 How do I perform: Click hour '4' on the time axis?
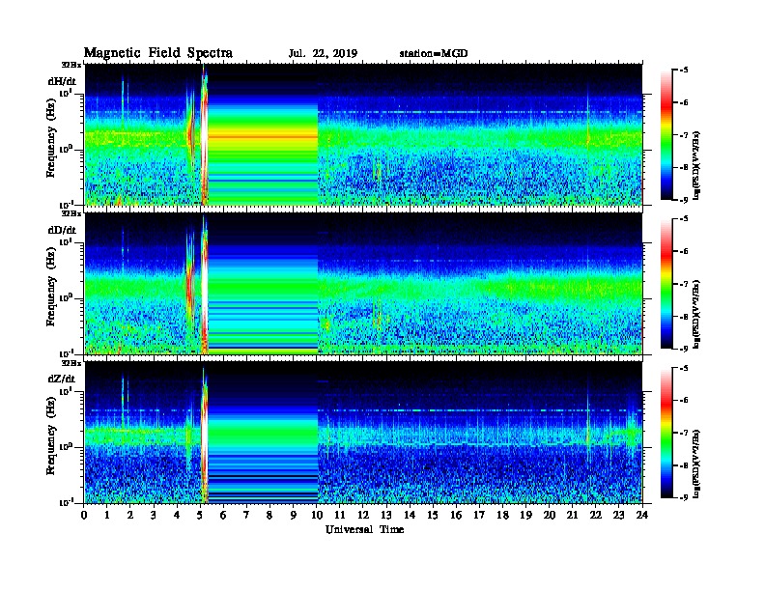(x=177, y=515)
